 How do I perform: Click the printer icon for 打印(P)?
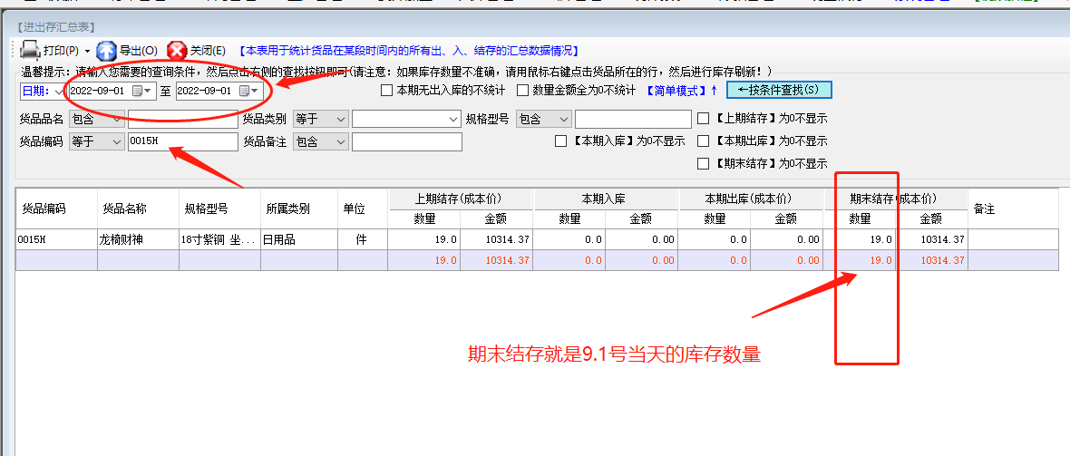pyautogui.click(x=30, y=51)
